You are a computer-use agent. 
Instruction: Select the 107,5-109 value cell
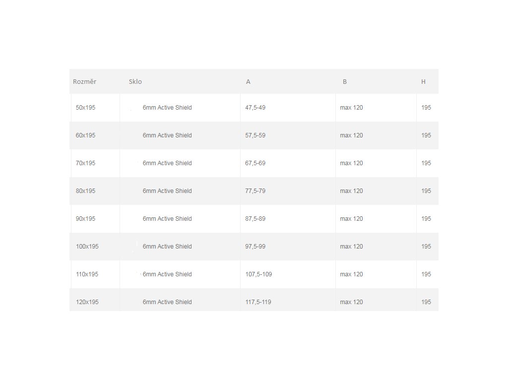pyautogui.click(x=258, y=274)
